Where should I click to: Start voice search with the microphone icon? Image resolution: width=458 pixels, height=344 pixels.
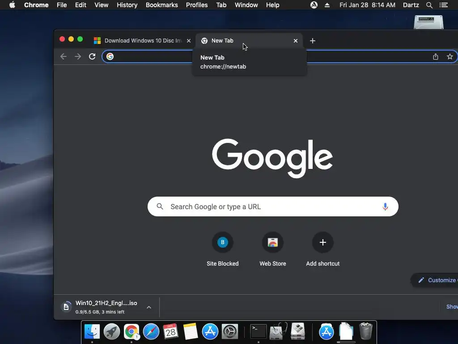385,207
